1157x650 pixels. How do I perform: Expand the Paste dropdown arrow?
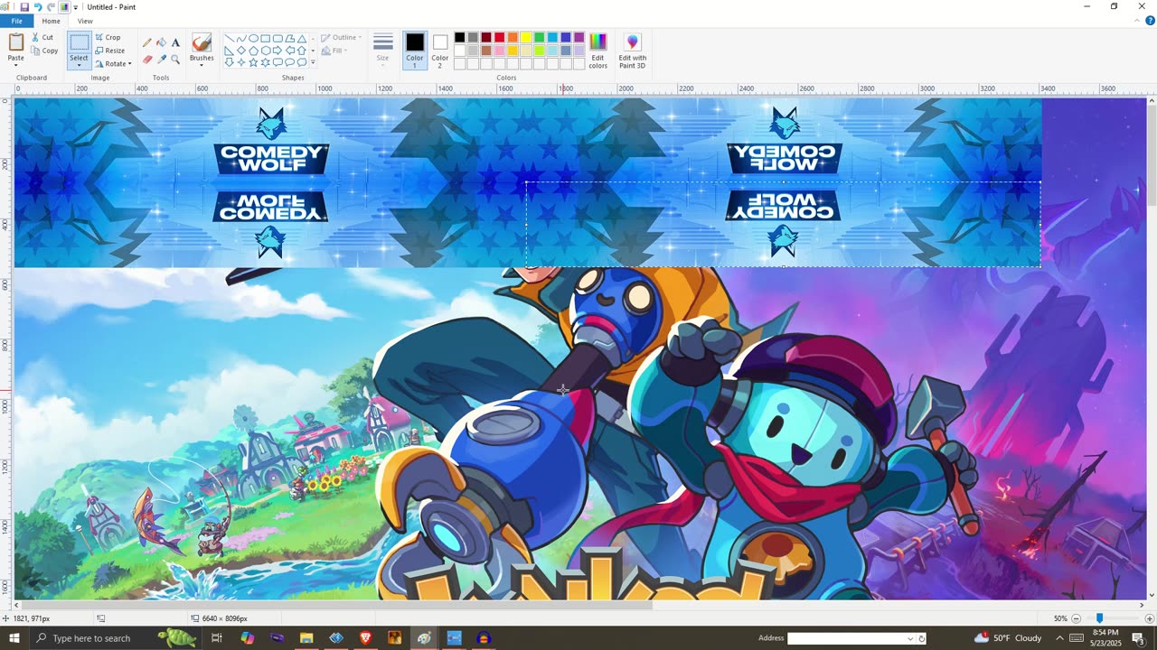(16, 65)
